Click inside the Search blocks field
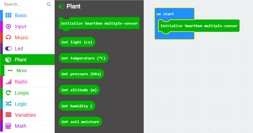Screen dimensions: 253x133 point(24,4)
